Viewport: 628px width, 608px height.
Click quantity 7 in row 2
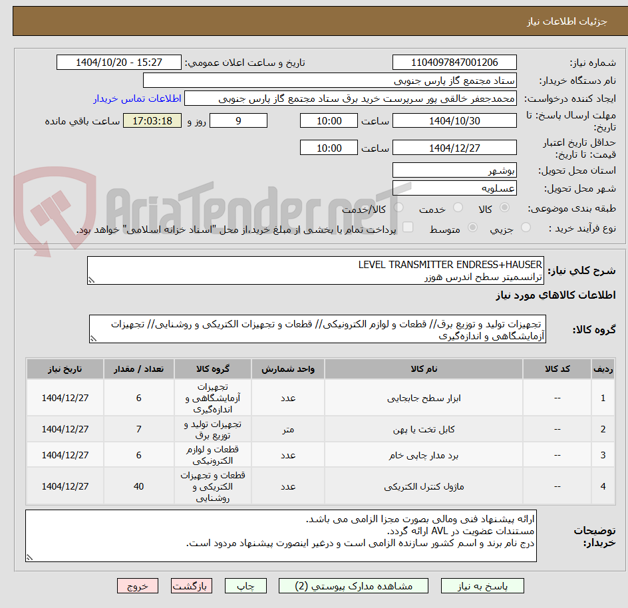pyautogui.click(x=138, y=429)
